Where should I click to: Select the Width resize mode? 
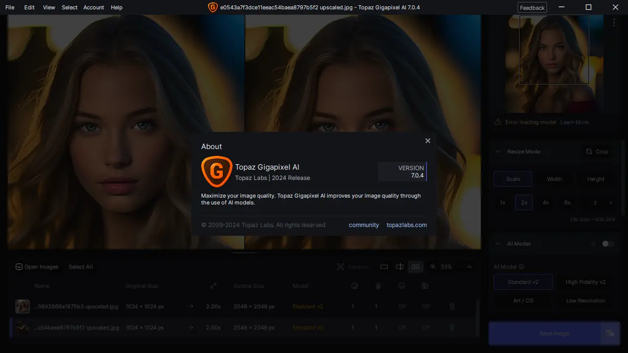pyautogui.click(x=554, y=179)
